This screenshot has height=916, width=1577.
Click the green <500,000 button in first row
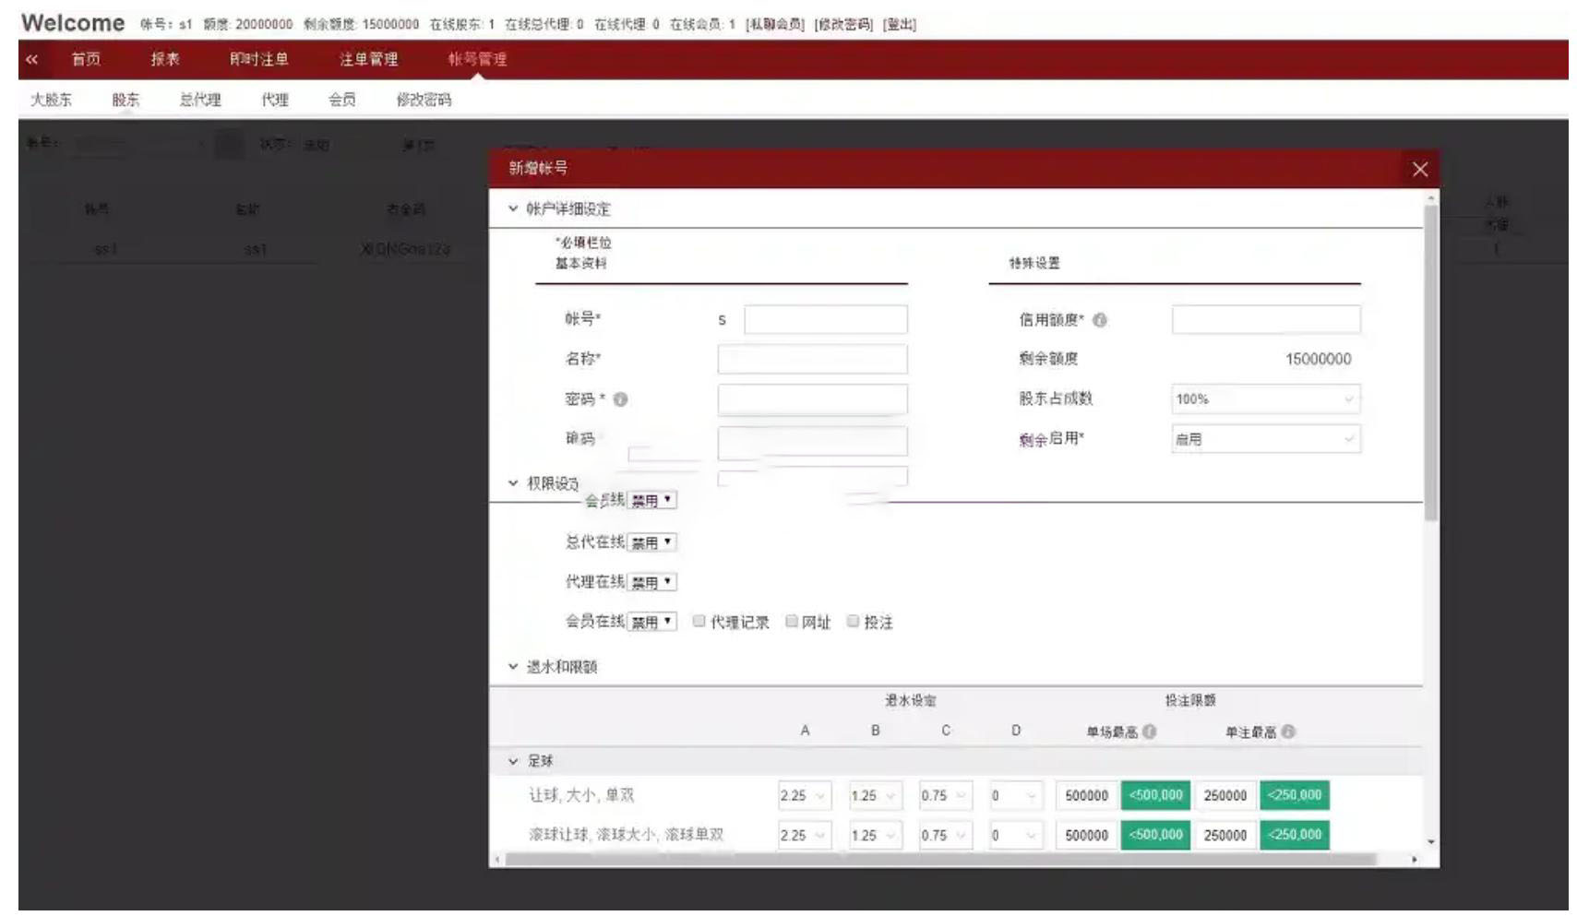pyautogui.click(x=1155, y=795)
